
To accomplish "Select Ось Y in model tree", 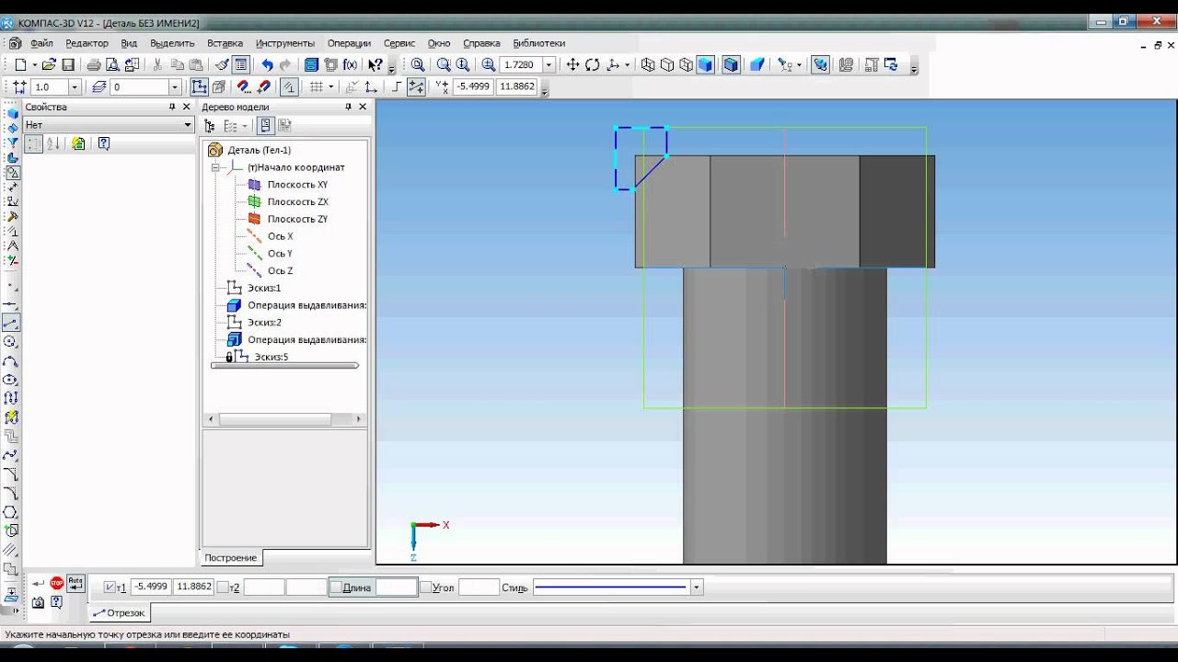I will click(x=280, y=254).
